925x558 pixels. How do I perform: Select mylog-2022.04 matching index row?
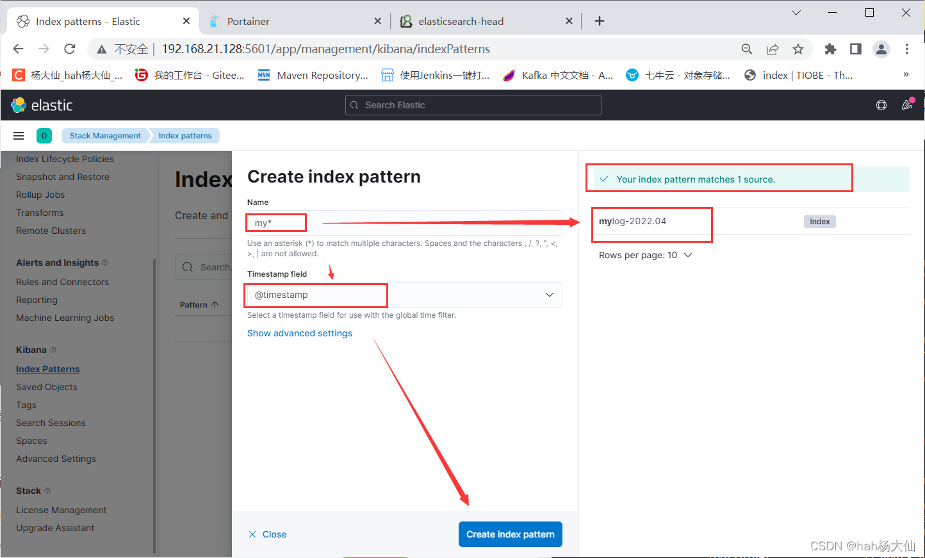754,221
